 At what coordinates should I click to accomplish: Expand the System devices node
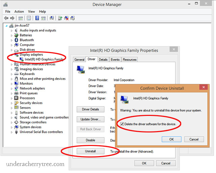click(x=11, y=127)
